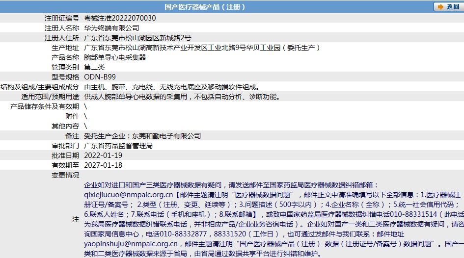Click the orange arrow icon on 返回 button

click(440, 7)
